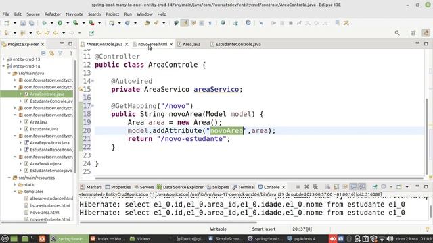The width and height of the screenshot is (433, 243).
Task: Click the Remove All Terminated Launches icon
Action: point(315,187)
